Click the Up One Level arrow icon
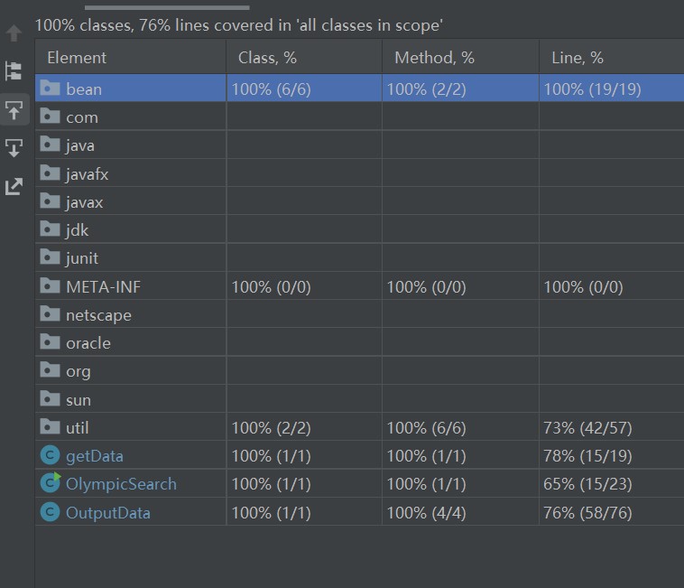This screenshot has width=684, height=588. tap(14, 33)
